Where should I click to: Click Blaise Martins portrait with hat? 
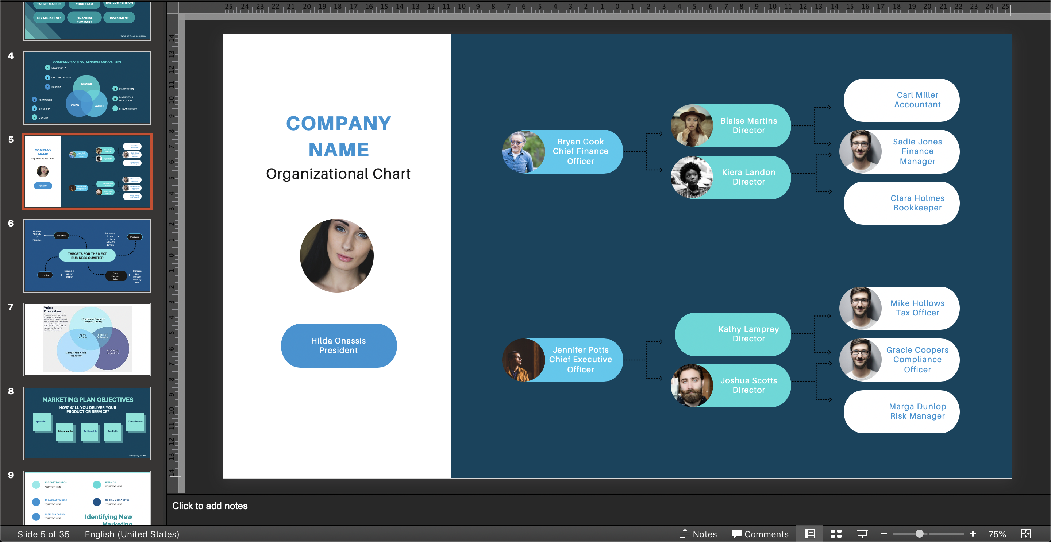tap(692, 125)
